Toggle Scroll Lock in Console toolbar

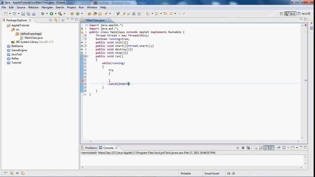(x=261, y=147)
